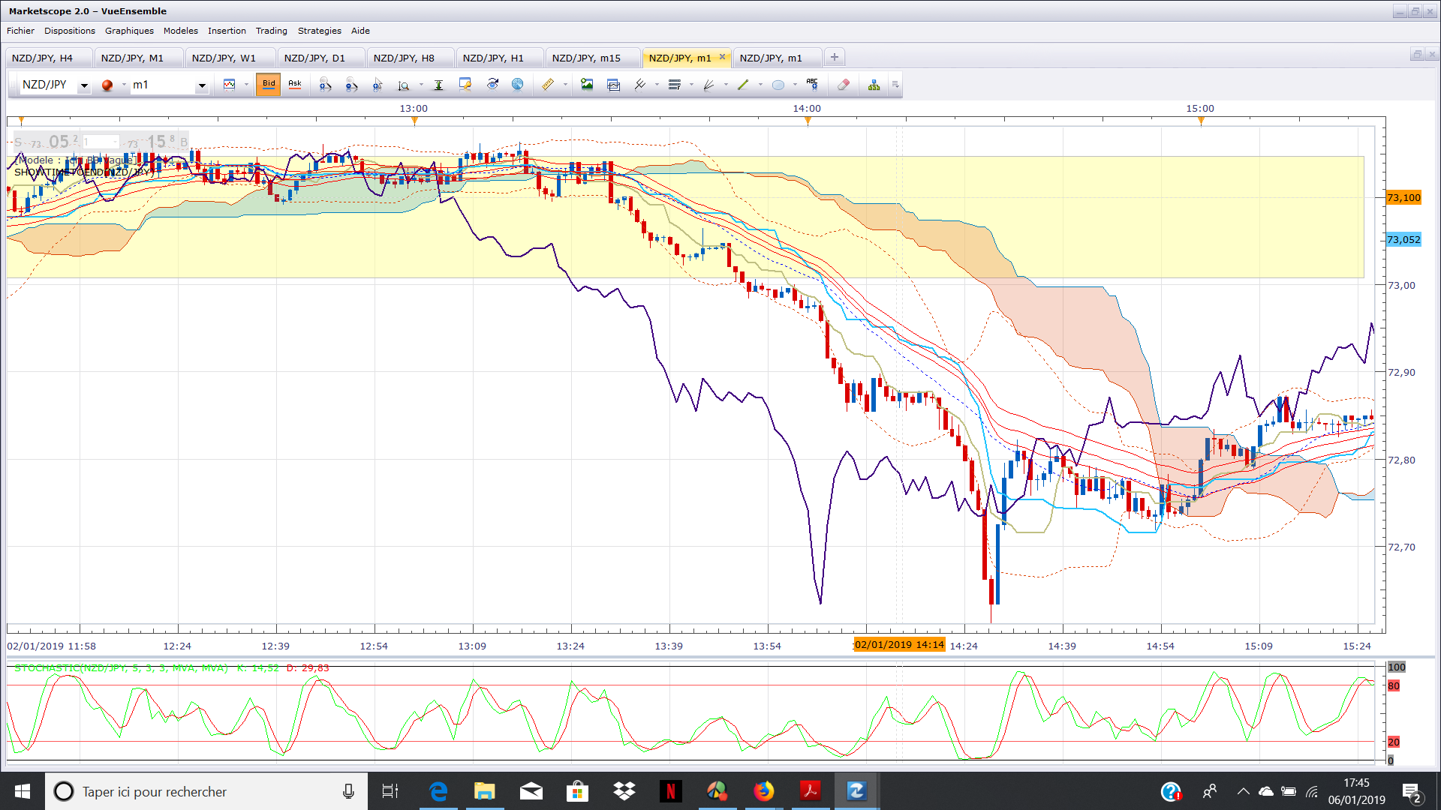Click the Windows search box
The width and height of the screenshot is (1441, 810).
click(206, 791)
